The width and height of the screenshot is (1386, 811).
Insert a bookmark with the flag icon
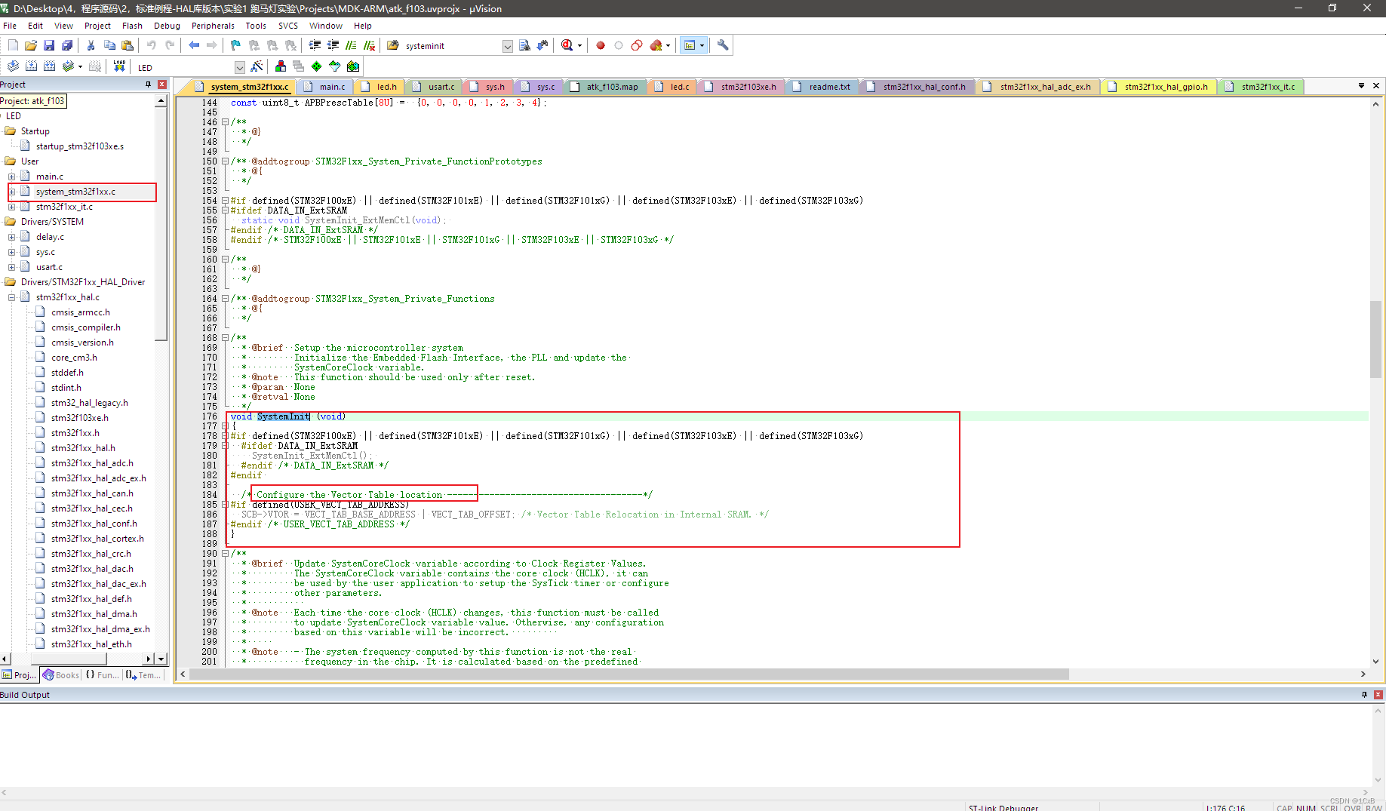235,45
